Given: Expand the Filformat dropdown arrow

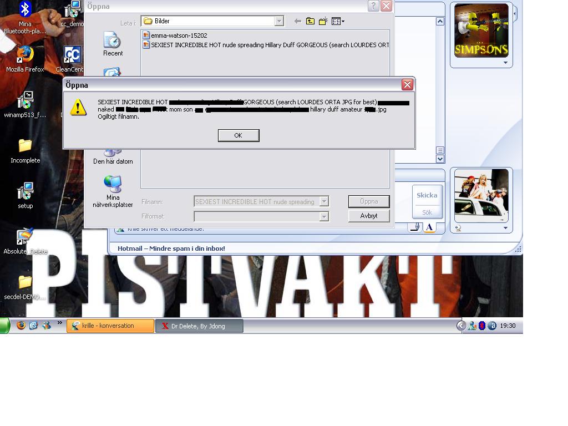Looking at the screenshot, I should click(324, 216).
